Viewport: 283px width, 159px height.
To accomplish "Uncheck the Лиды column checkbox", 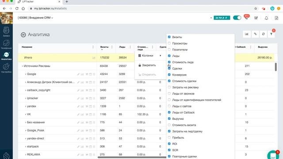I will pos(169,56).
